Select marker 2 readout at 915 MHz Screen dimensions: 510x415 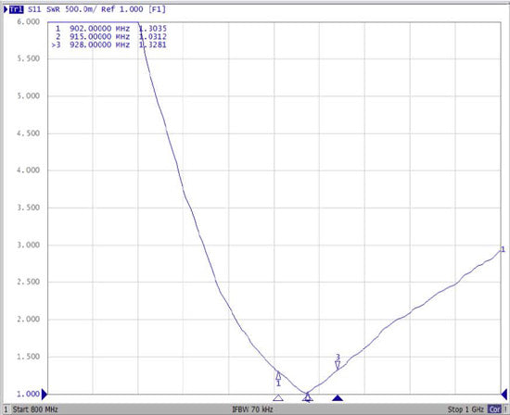coord(110,37)
